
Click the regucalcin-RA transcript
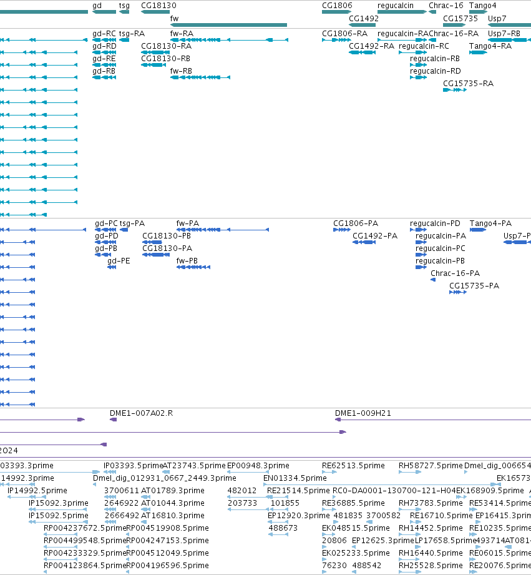click(x=402, y=40)
